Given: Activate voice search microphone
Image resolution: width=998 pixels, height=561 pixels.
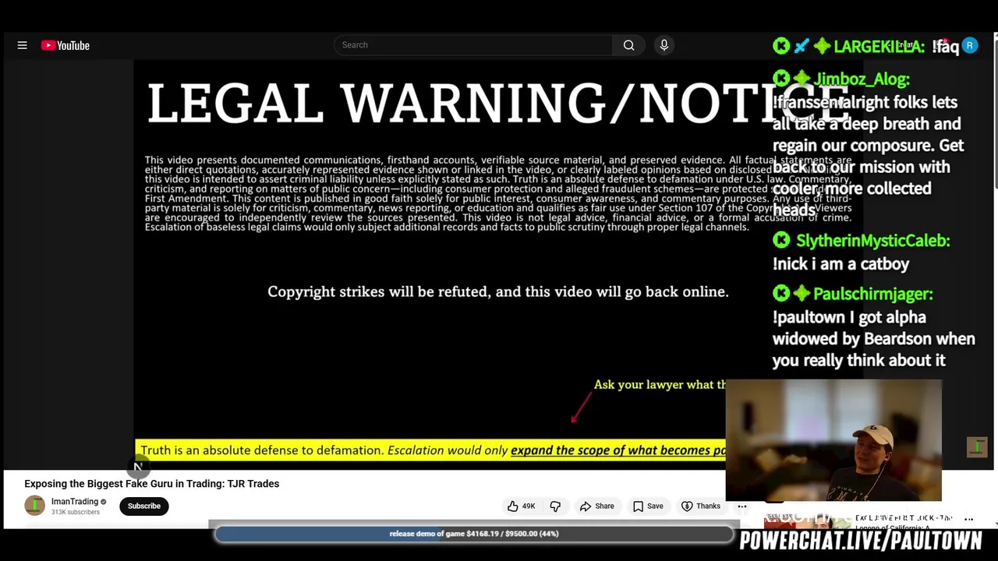Looking at the screenshot, I should coord(664,45).
